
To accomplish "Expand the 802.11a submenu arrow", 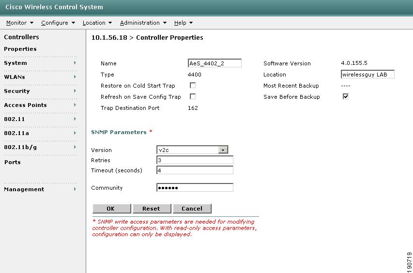I will coord(75,133).
